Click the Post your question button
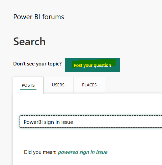This screenshot has height=165, width=162. coord(92,65)
